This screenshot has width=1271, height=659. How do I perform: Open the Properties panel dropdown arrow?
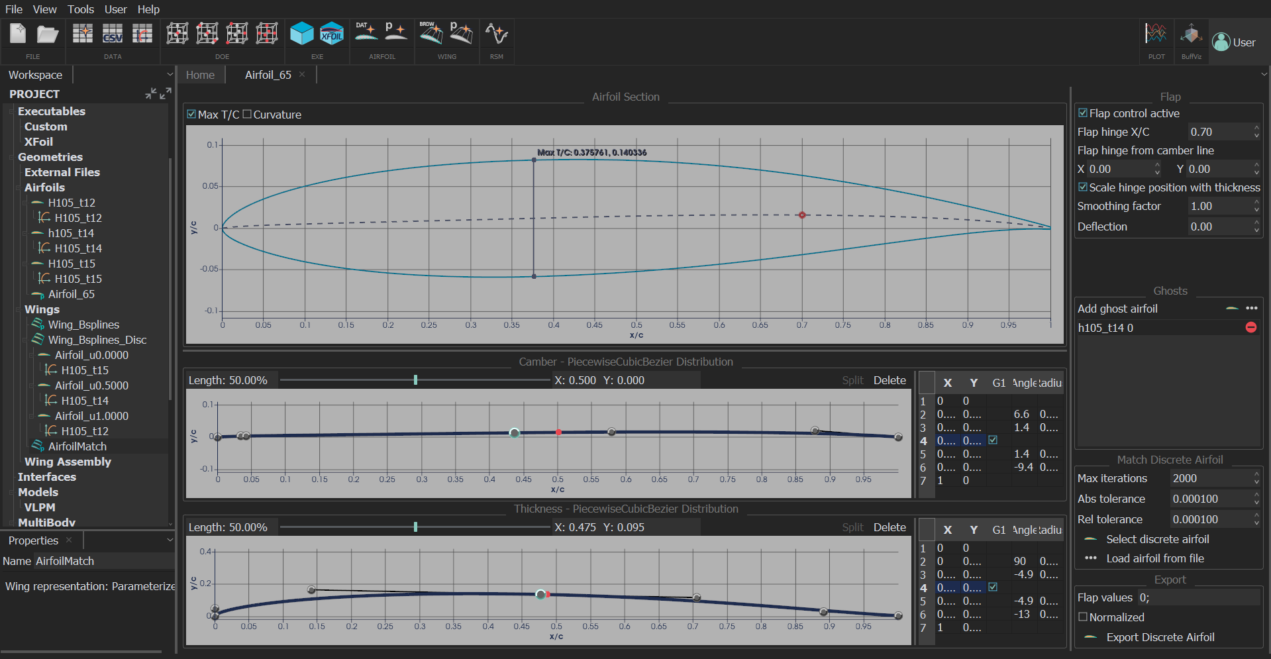coord(170,540)
